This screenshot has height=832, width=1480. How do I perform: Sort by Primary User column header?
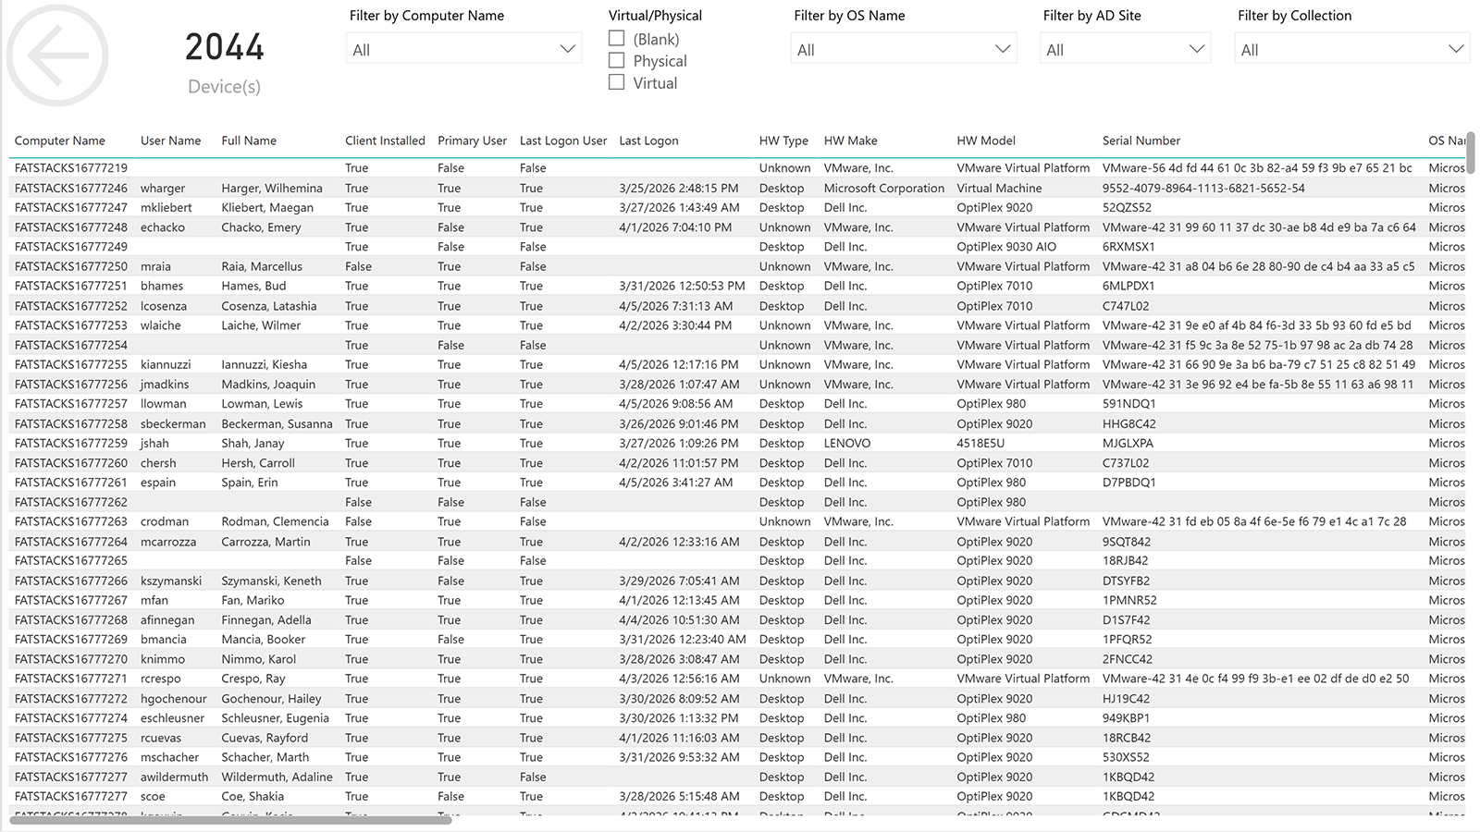[x=472, y=141]
